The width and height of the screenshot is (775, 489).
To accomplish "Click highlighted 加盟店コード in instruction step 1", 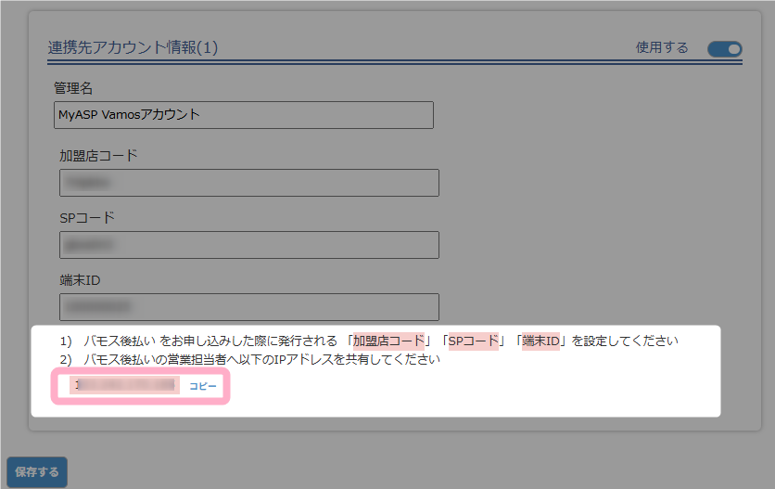I will pos(388,341).
